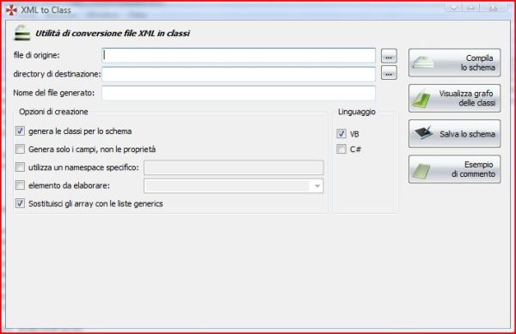Click the Linguaggio group label

point(357,112)
